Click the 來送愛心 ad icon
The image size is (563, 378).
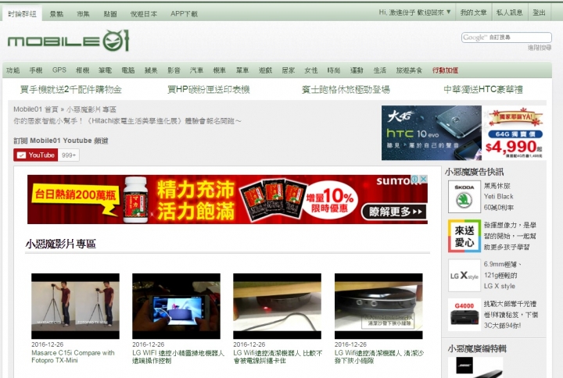point(464,236)
